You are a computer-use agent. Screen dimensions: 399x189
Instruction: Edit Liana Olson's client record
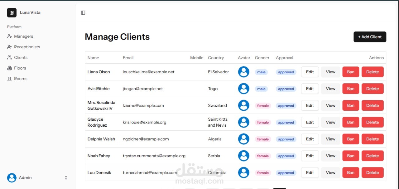point(310,72)
